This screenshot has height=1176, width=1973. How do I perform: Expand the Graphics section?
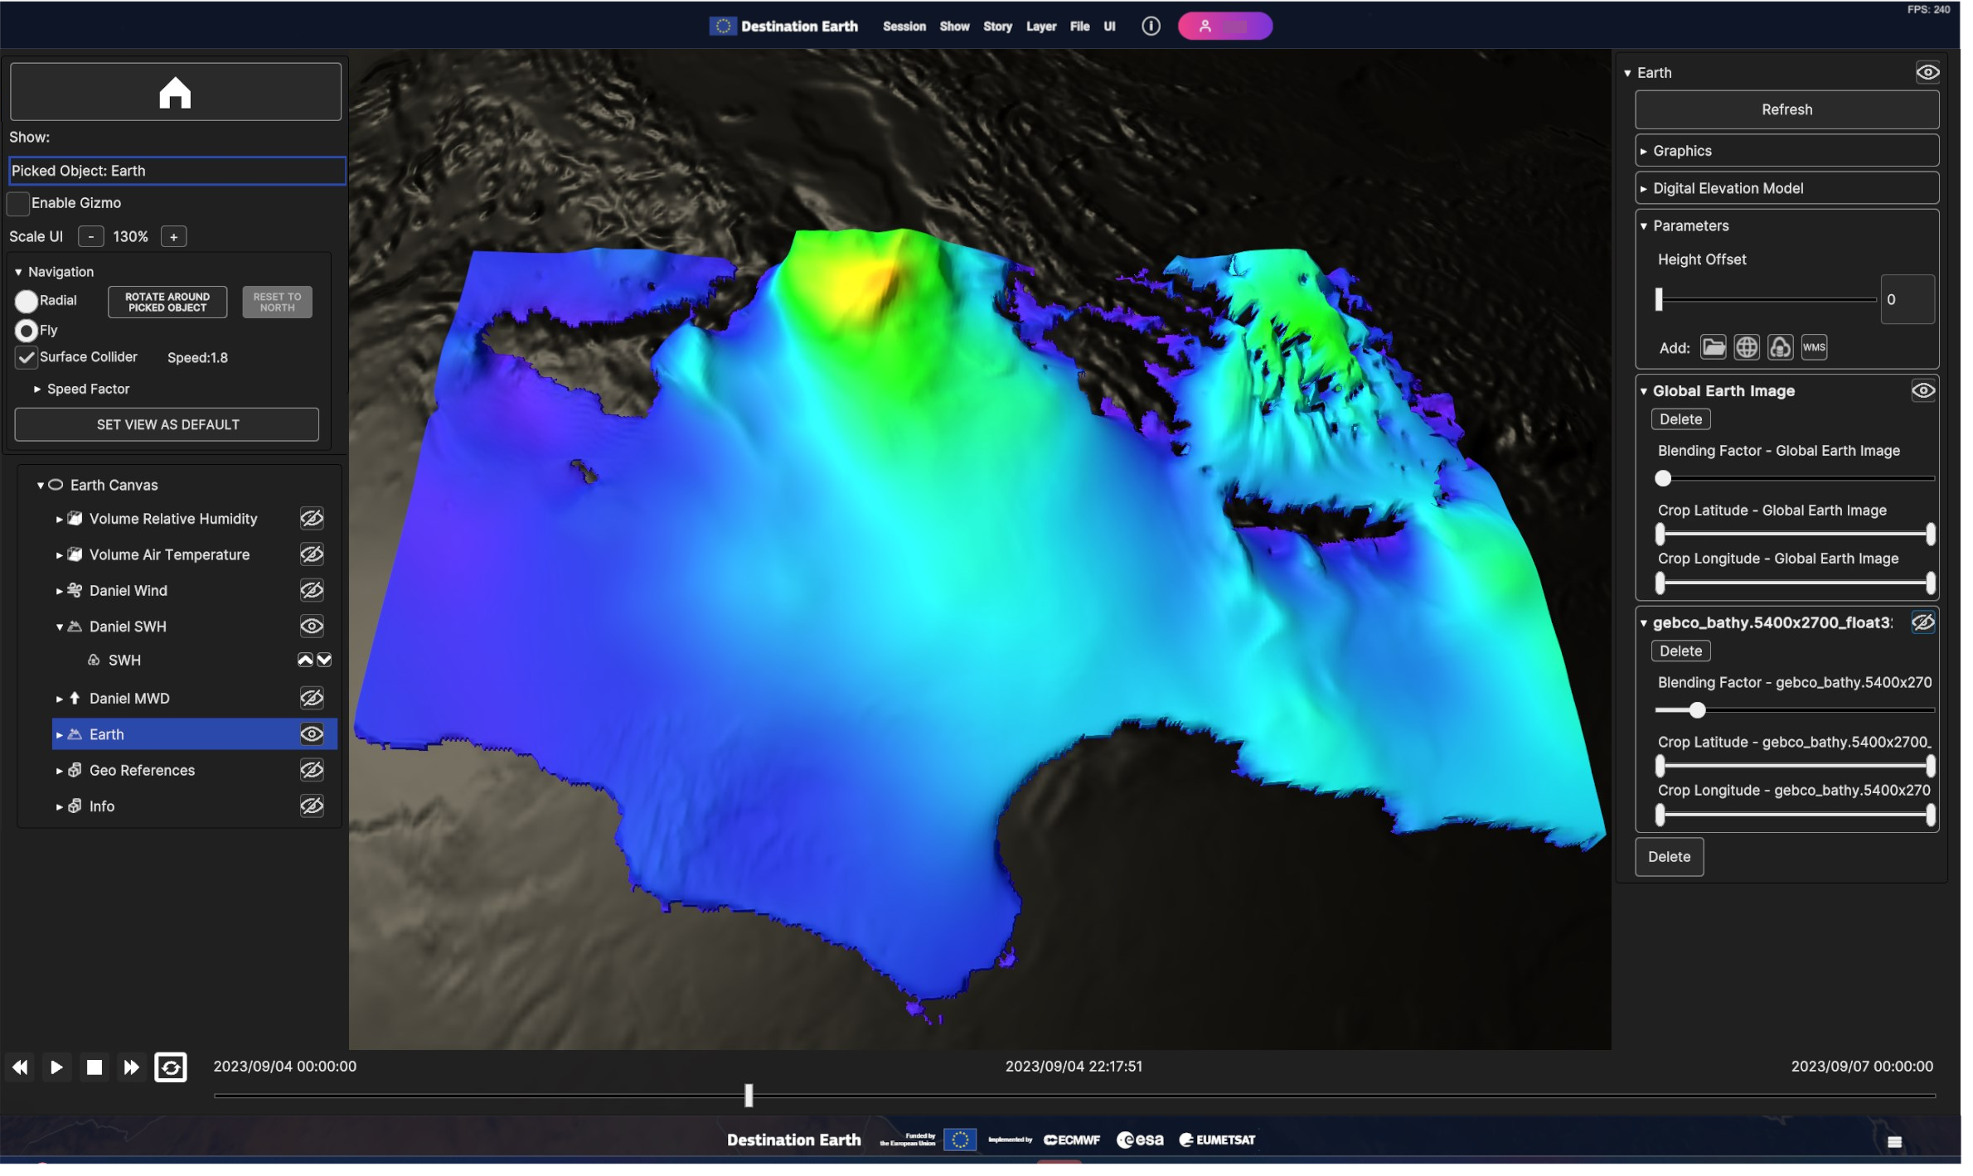pos(1682,151)
